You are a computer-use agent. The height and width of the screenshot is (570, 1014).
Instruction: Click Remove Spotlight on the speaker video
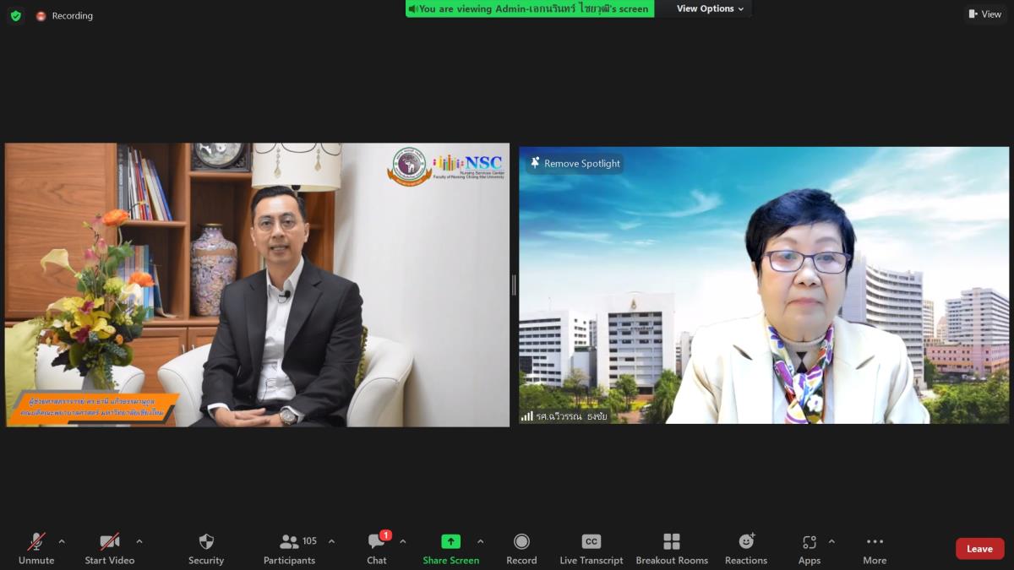(x=575, y=164)
